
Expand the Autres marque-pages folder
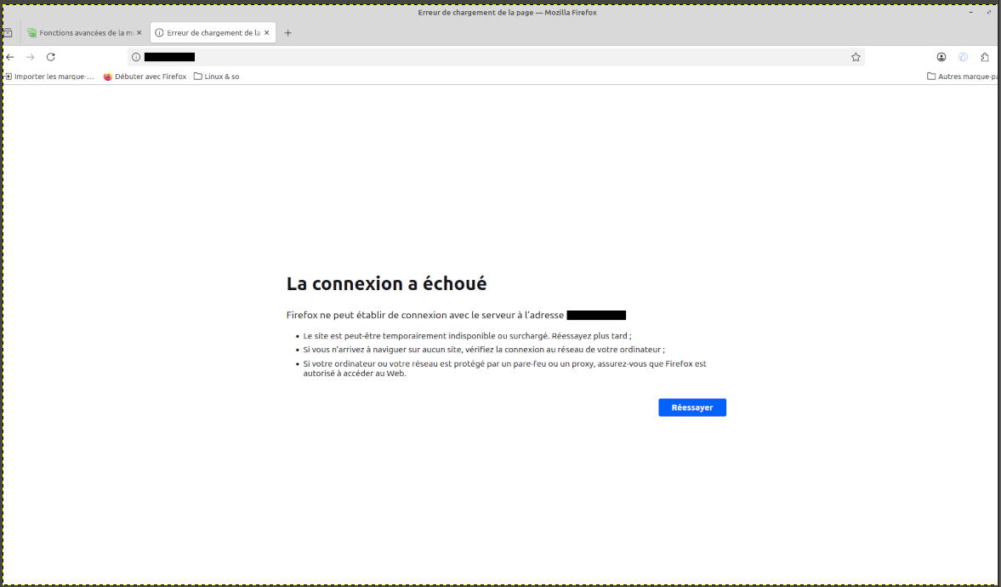pos(963,77)
